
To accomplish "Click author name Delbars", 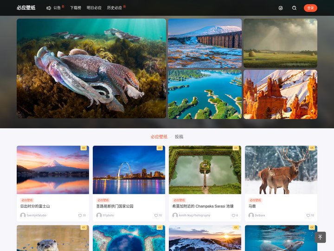I will pos(260,215).
